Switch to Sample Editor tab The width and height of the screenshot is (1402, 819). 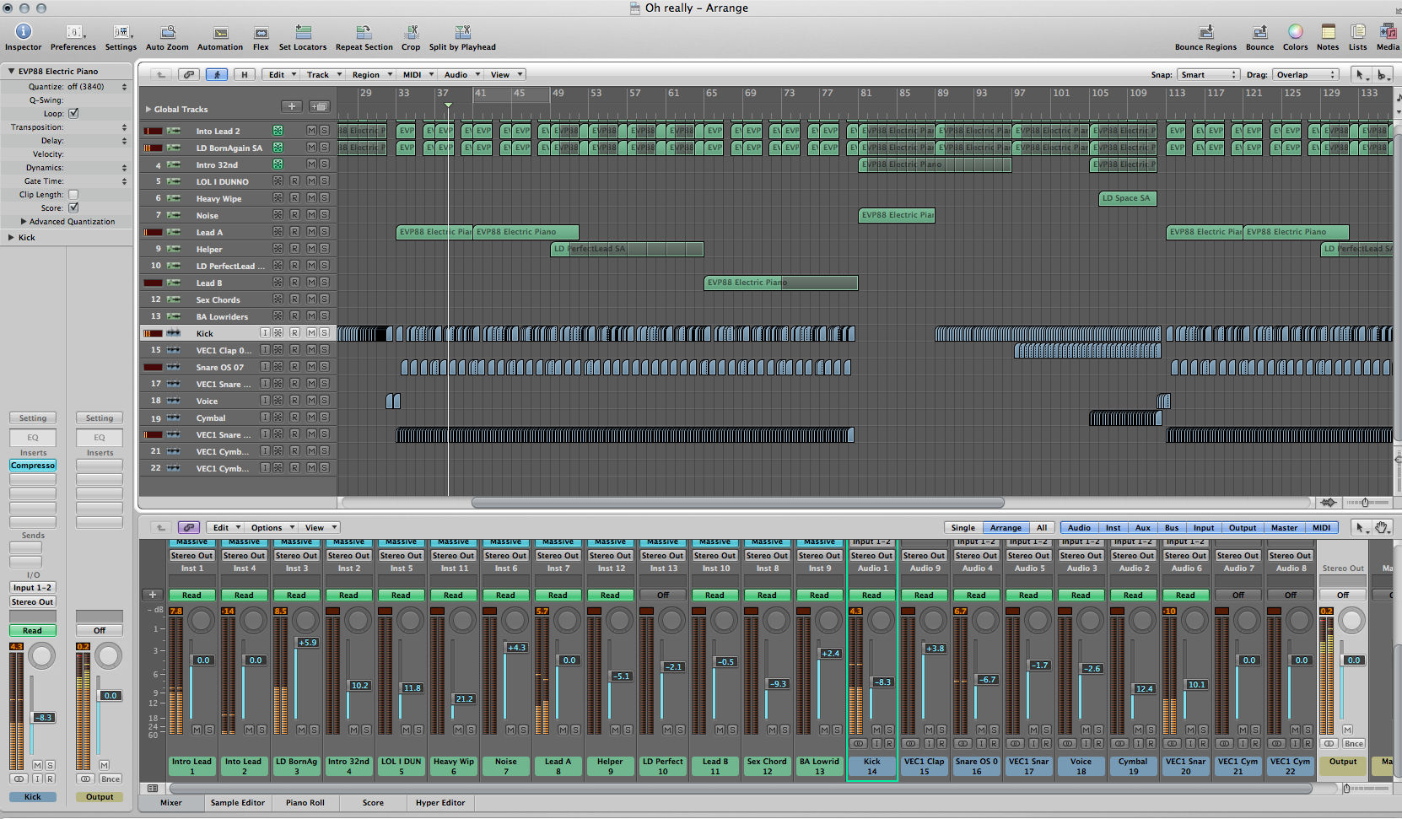point(238,802)
